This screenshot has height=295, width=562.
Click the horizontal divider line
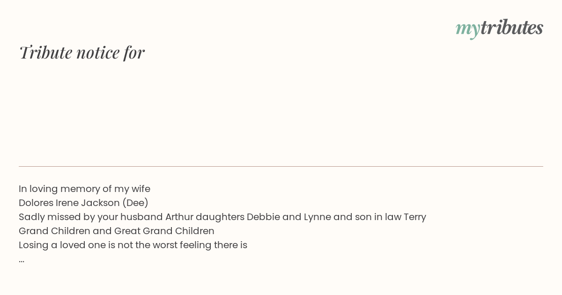[x=281, y=166]
